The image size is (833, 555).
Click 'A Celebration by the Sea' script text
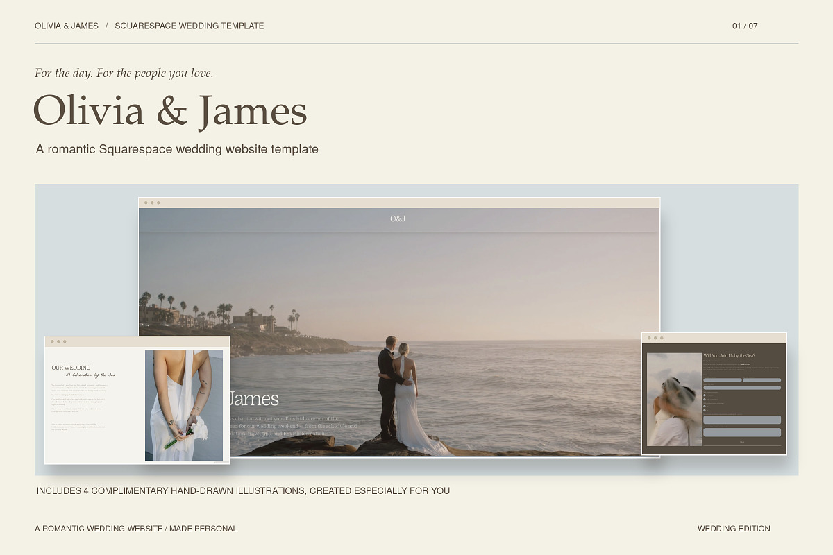click(x=91, y=375)
